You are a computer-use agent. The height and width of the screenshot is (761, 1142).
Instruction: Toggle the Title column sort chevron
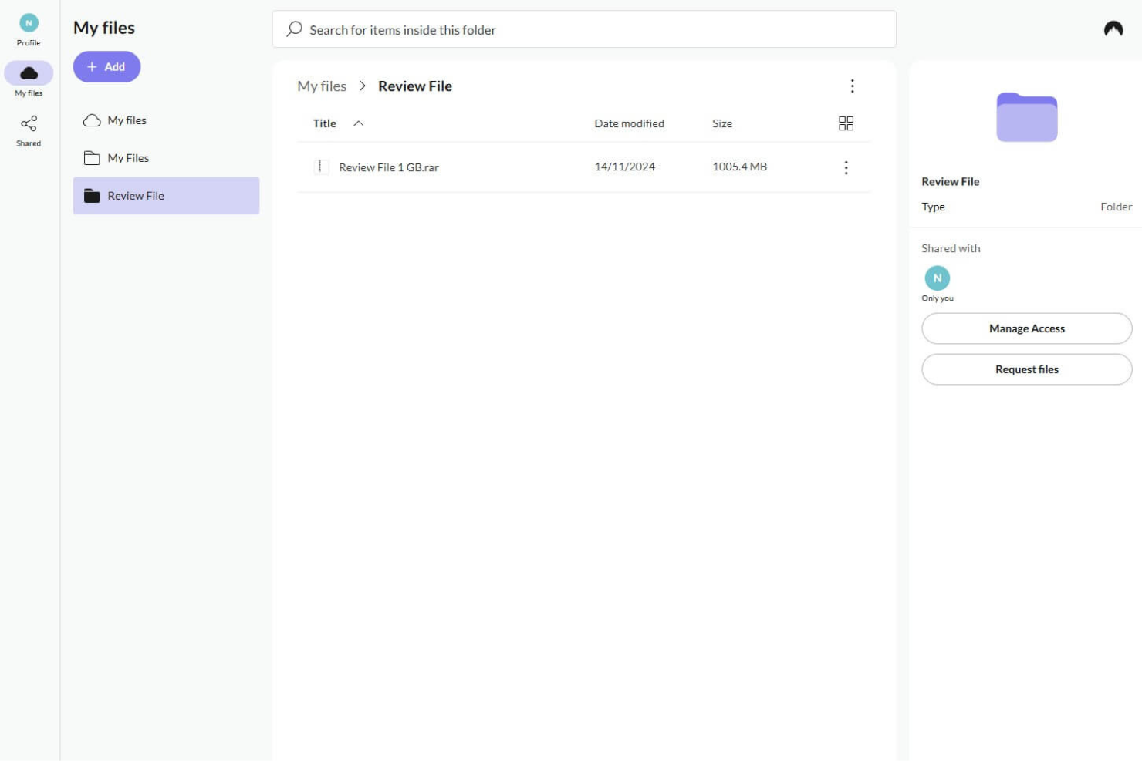click(x=358, y=123)
